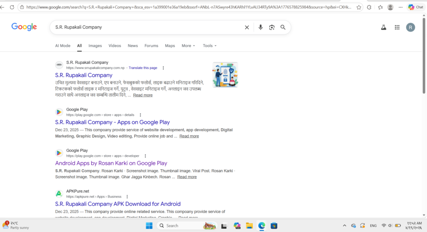Open options for the Google Play apps details result
The image size is (427, 232).
pos(140,115)
